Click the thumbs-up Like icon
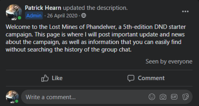 [x=45, y=78]
